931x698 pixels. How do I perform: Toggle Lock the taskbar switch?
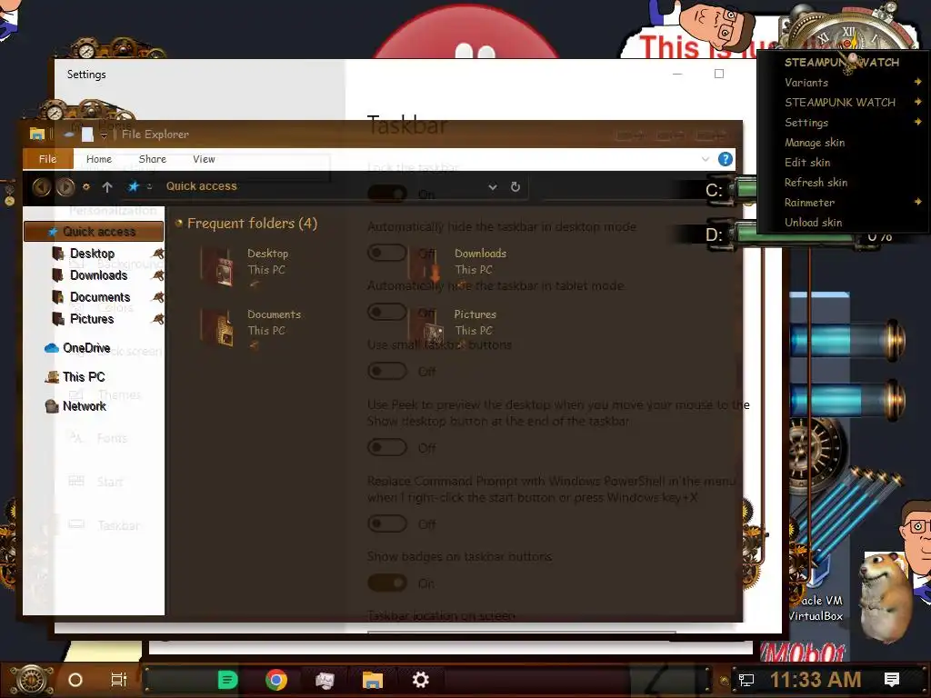[x=387, y=194]
